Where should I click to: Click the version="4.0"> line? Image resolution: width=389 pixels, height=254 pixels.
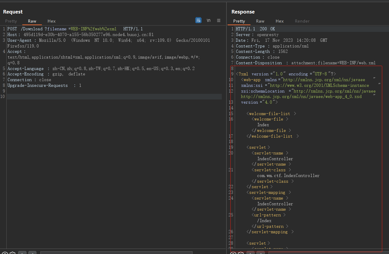(259, 102)
